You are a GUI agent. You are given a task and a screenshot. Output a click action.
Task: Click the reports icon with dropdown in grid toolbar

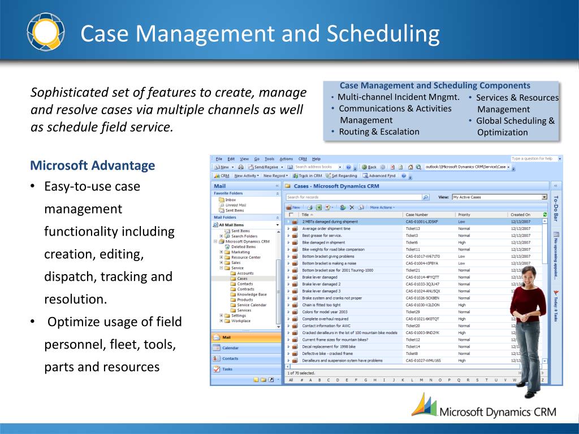pyautogui.click(x=329, y=207)
